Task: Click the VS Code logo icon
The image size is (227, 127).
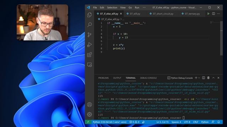Action: pyautogui.click(x=88, y=7)
